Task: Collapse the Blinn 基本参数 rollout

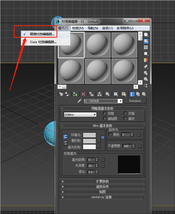Action: pos(103,126)
